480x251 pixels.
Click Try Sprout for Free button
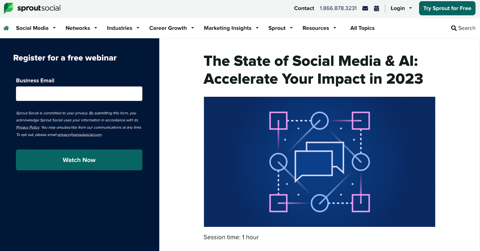(x=447, y=8)
